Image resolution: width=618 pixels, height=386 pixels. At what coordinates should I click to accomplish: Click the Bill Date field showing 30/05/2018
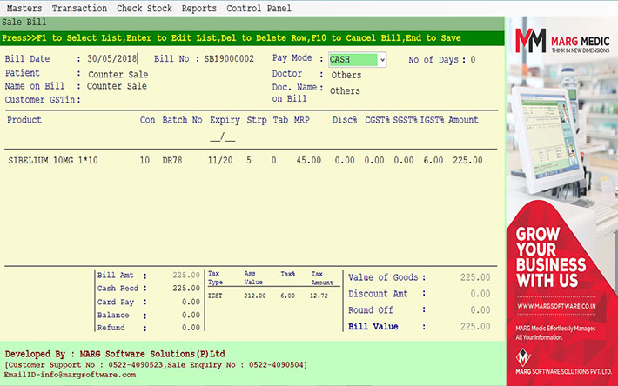(112, 59)
